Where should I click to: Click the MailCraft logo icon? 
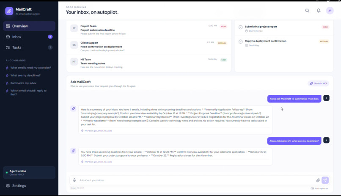pyautogui.click(x=9, y=11)
